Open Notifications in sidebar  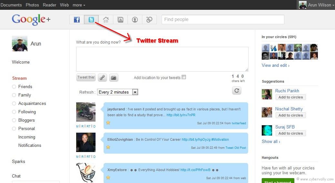30,146
